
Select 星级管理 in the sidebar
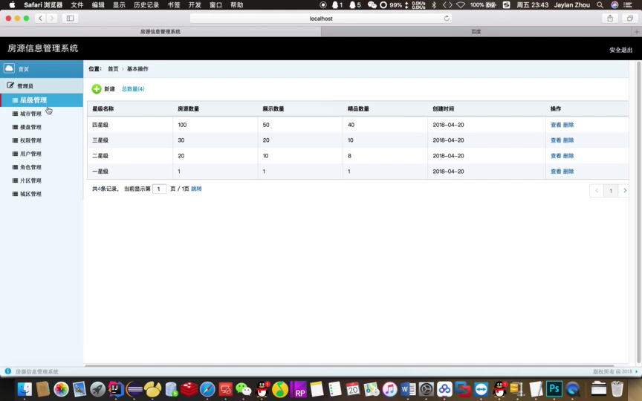click(42, 100)
